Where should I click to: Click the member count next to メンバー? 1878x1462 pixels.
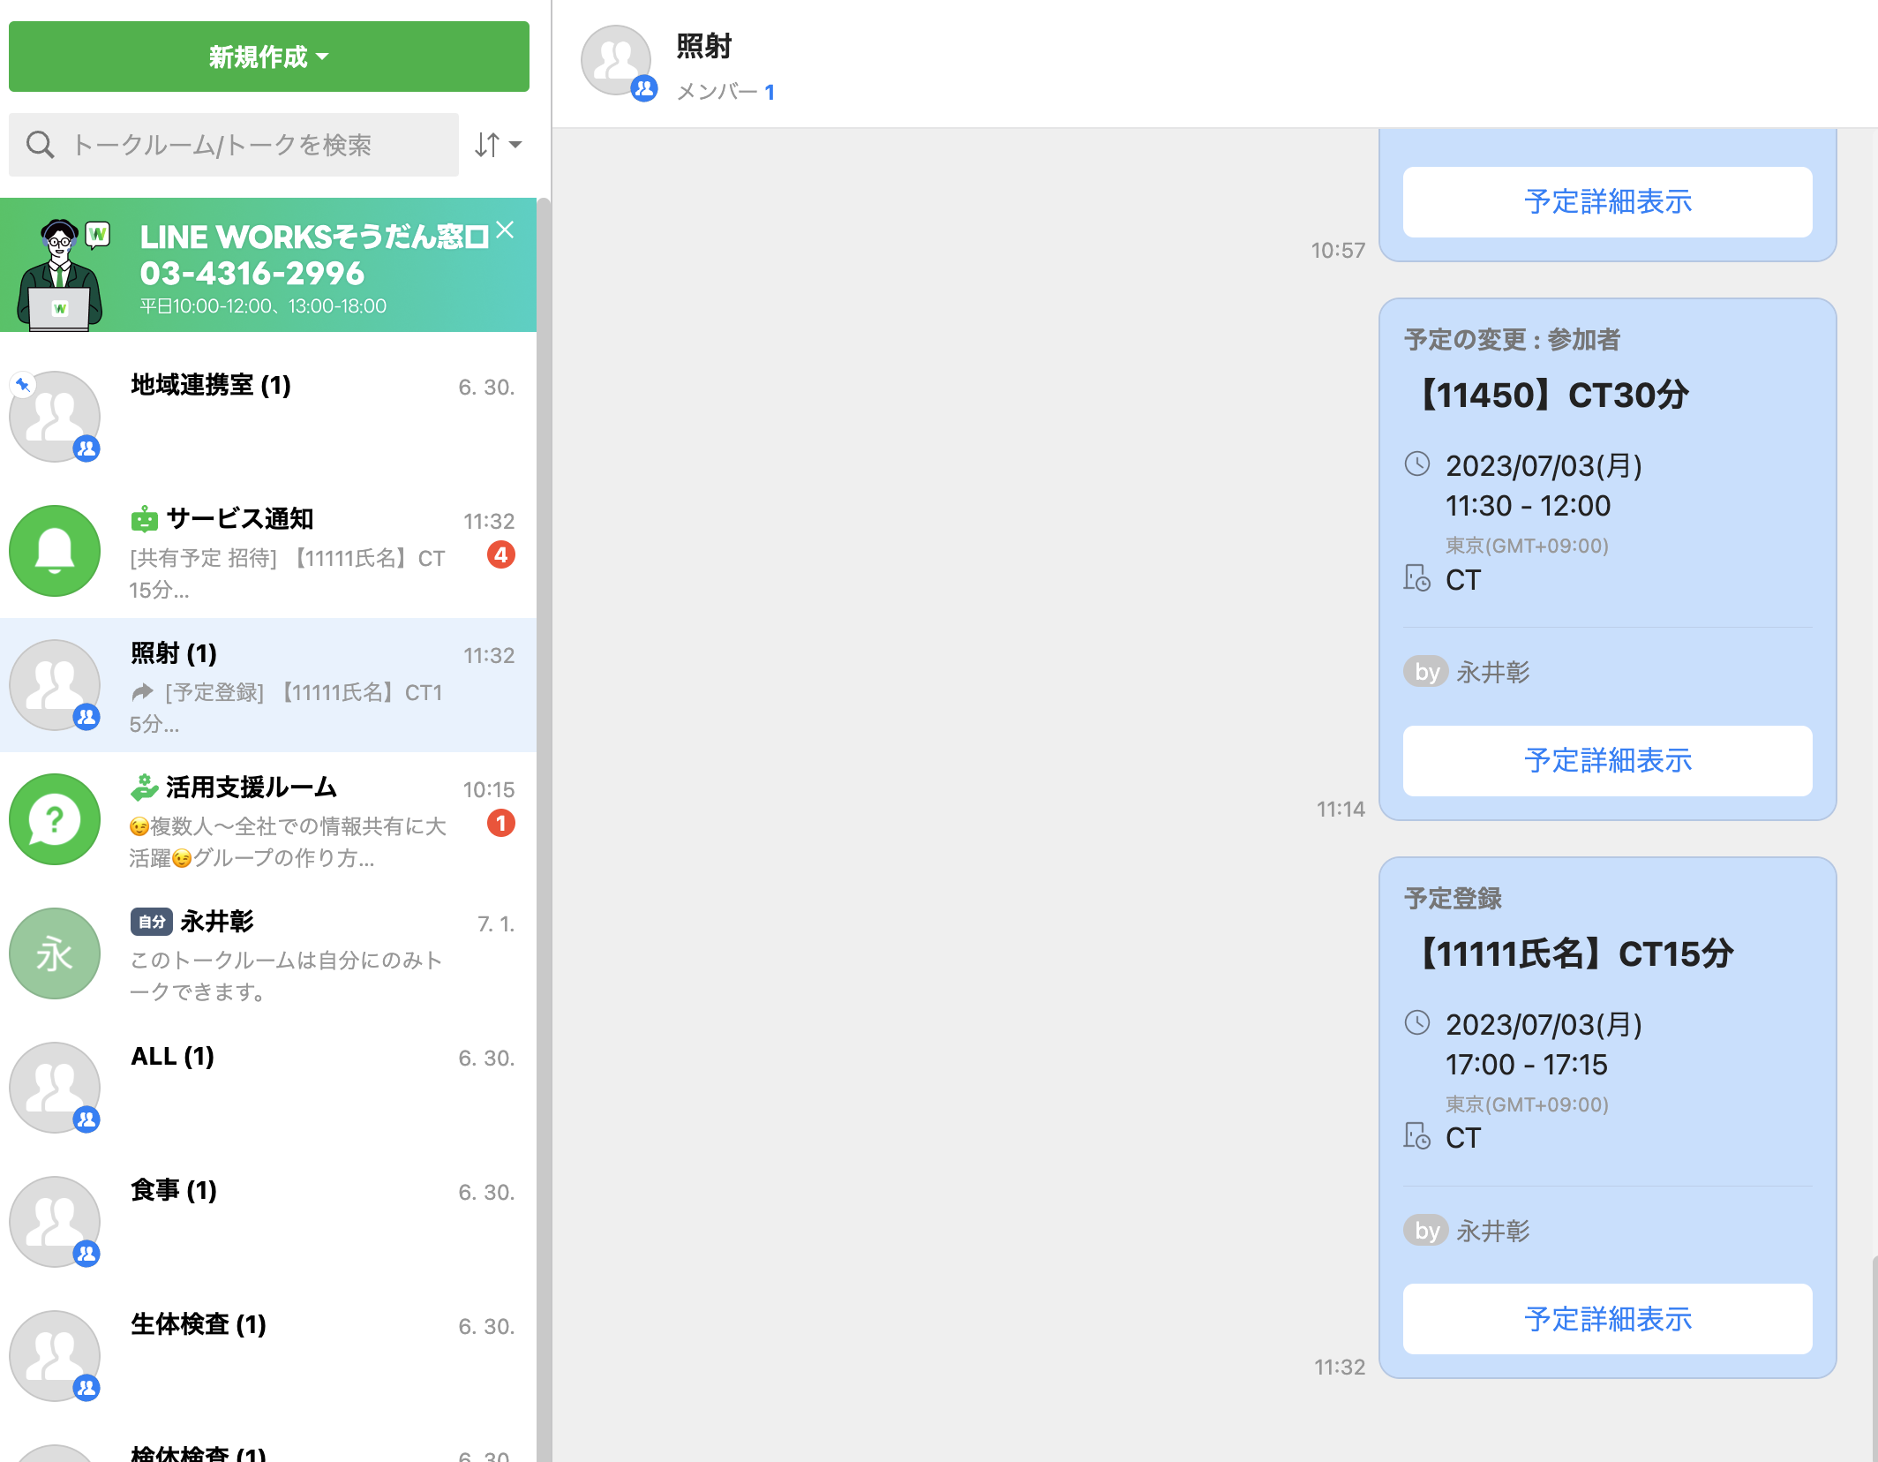[x=770, y=92]
